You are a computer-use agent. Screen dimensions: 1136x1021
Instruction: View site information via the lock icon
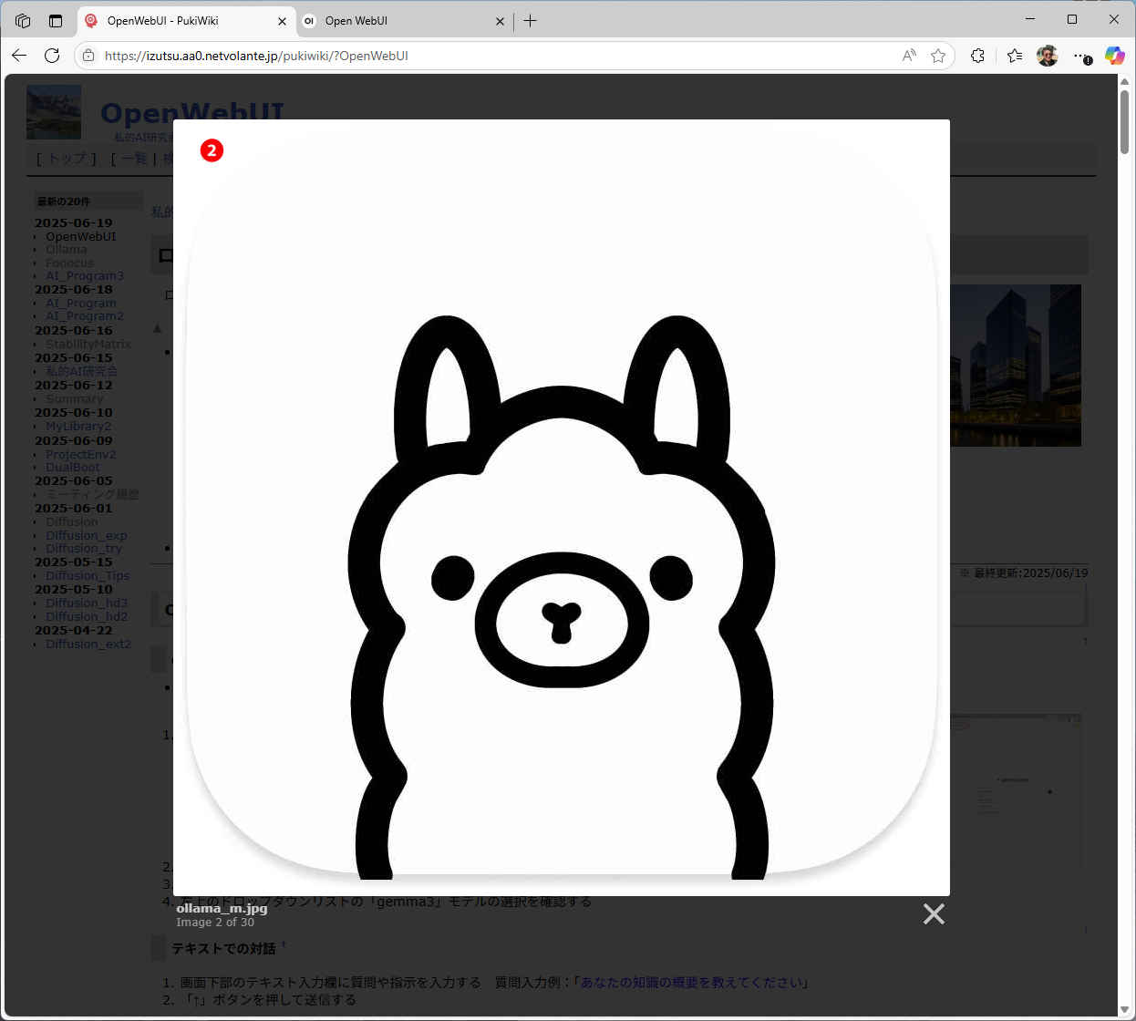[x=88, y=56]
